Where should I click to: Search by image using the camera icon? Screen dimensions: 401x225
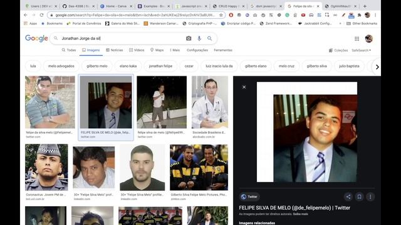click(x=189, y=39)
